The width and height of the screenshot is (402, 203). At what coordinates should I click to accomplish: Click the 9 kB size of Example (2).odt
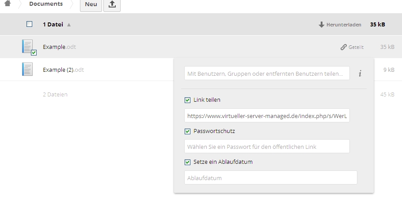(x=389, y=70)
